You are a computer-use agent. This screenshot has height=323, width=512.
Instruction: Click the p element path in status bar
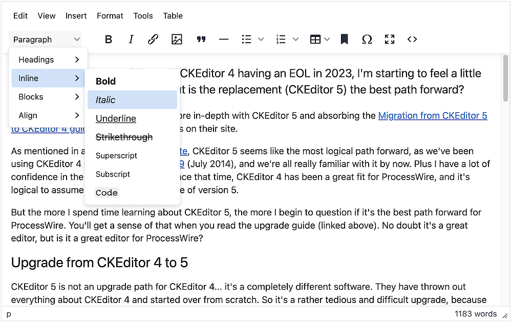point(9,314)
